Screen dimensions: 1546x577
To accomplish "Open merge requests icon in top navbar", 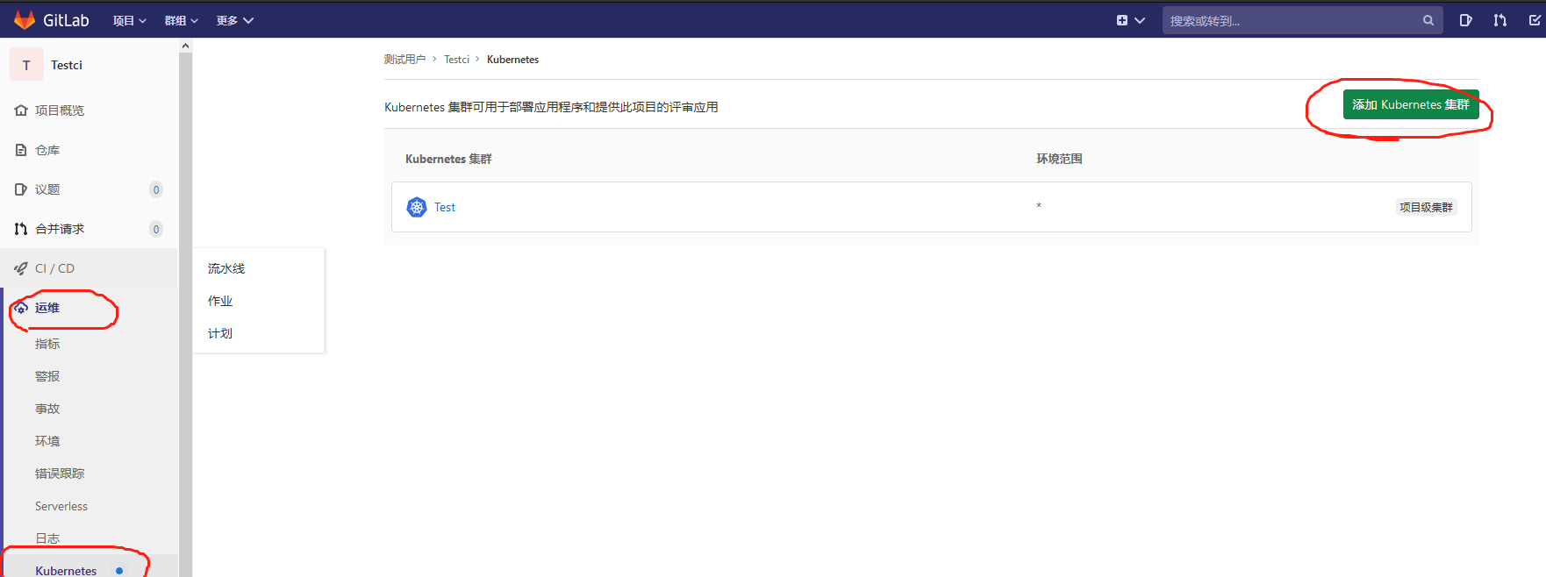I will coord(1500,20).
